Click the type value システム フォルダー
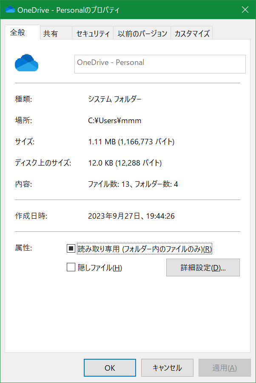The image size is (256, 383). (114, 99)
